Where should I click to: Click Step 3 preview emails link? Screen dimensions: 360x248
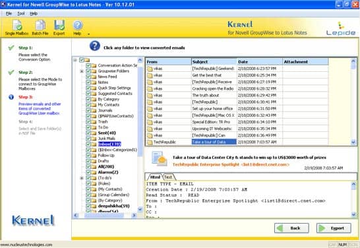tap(40, 109)
